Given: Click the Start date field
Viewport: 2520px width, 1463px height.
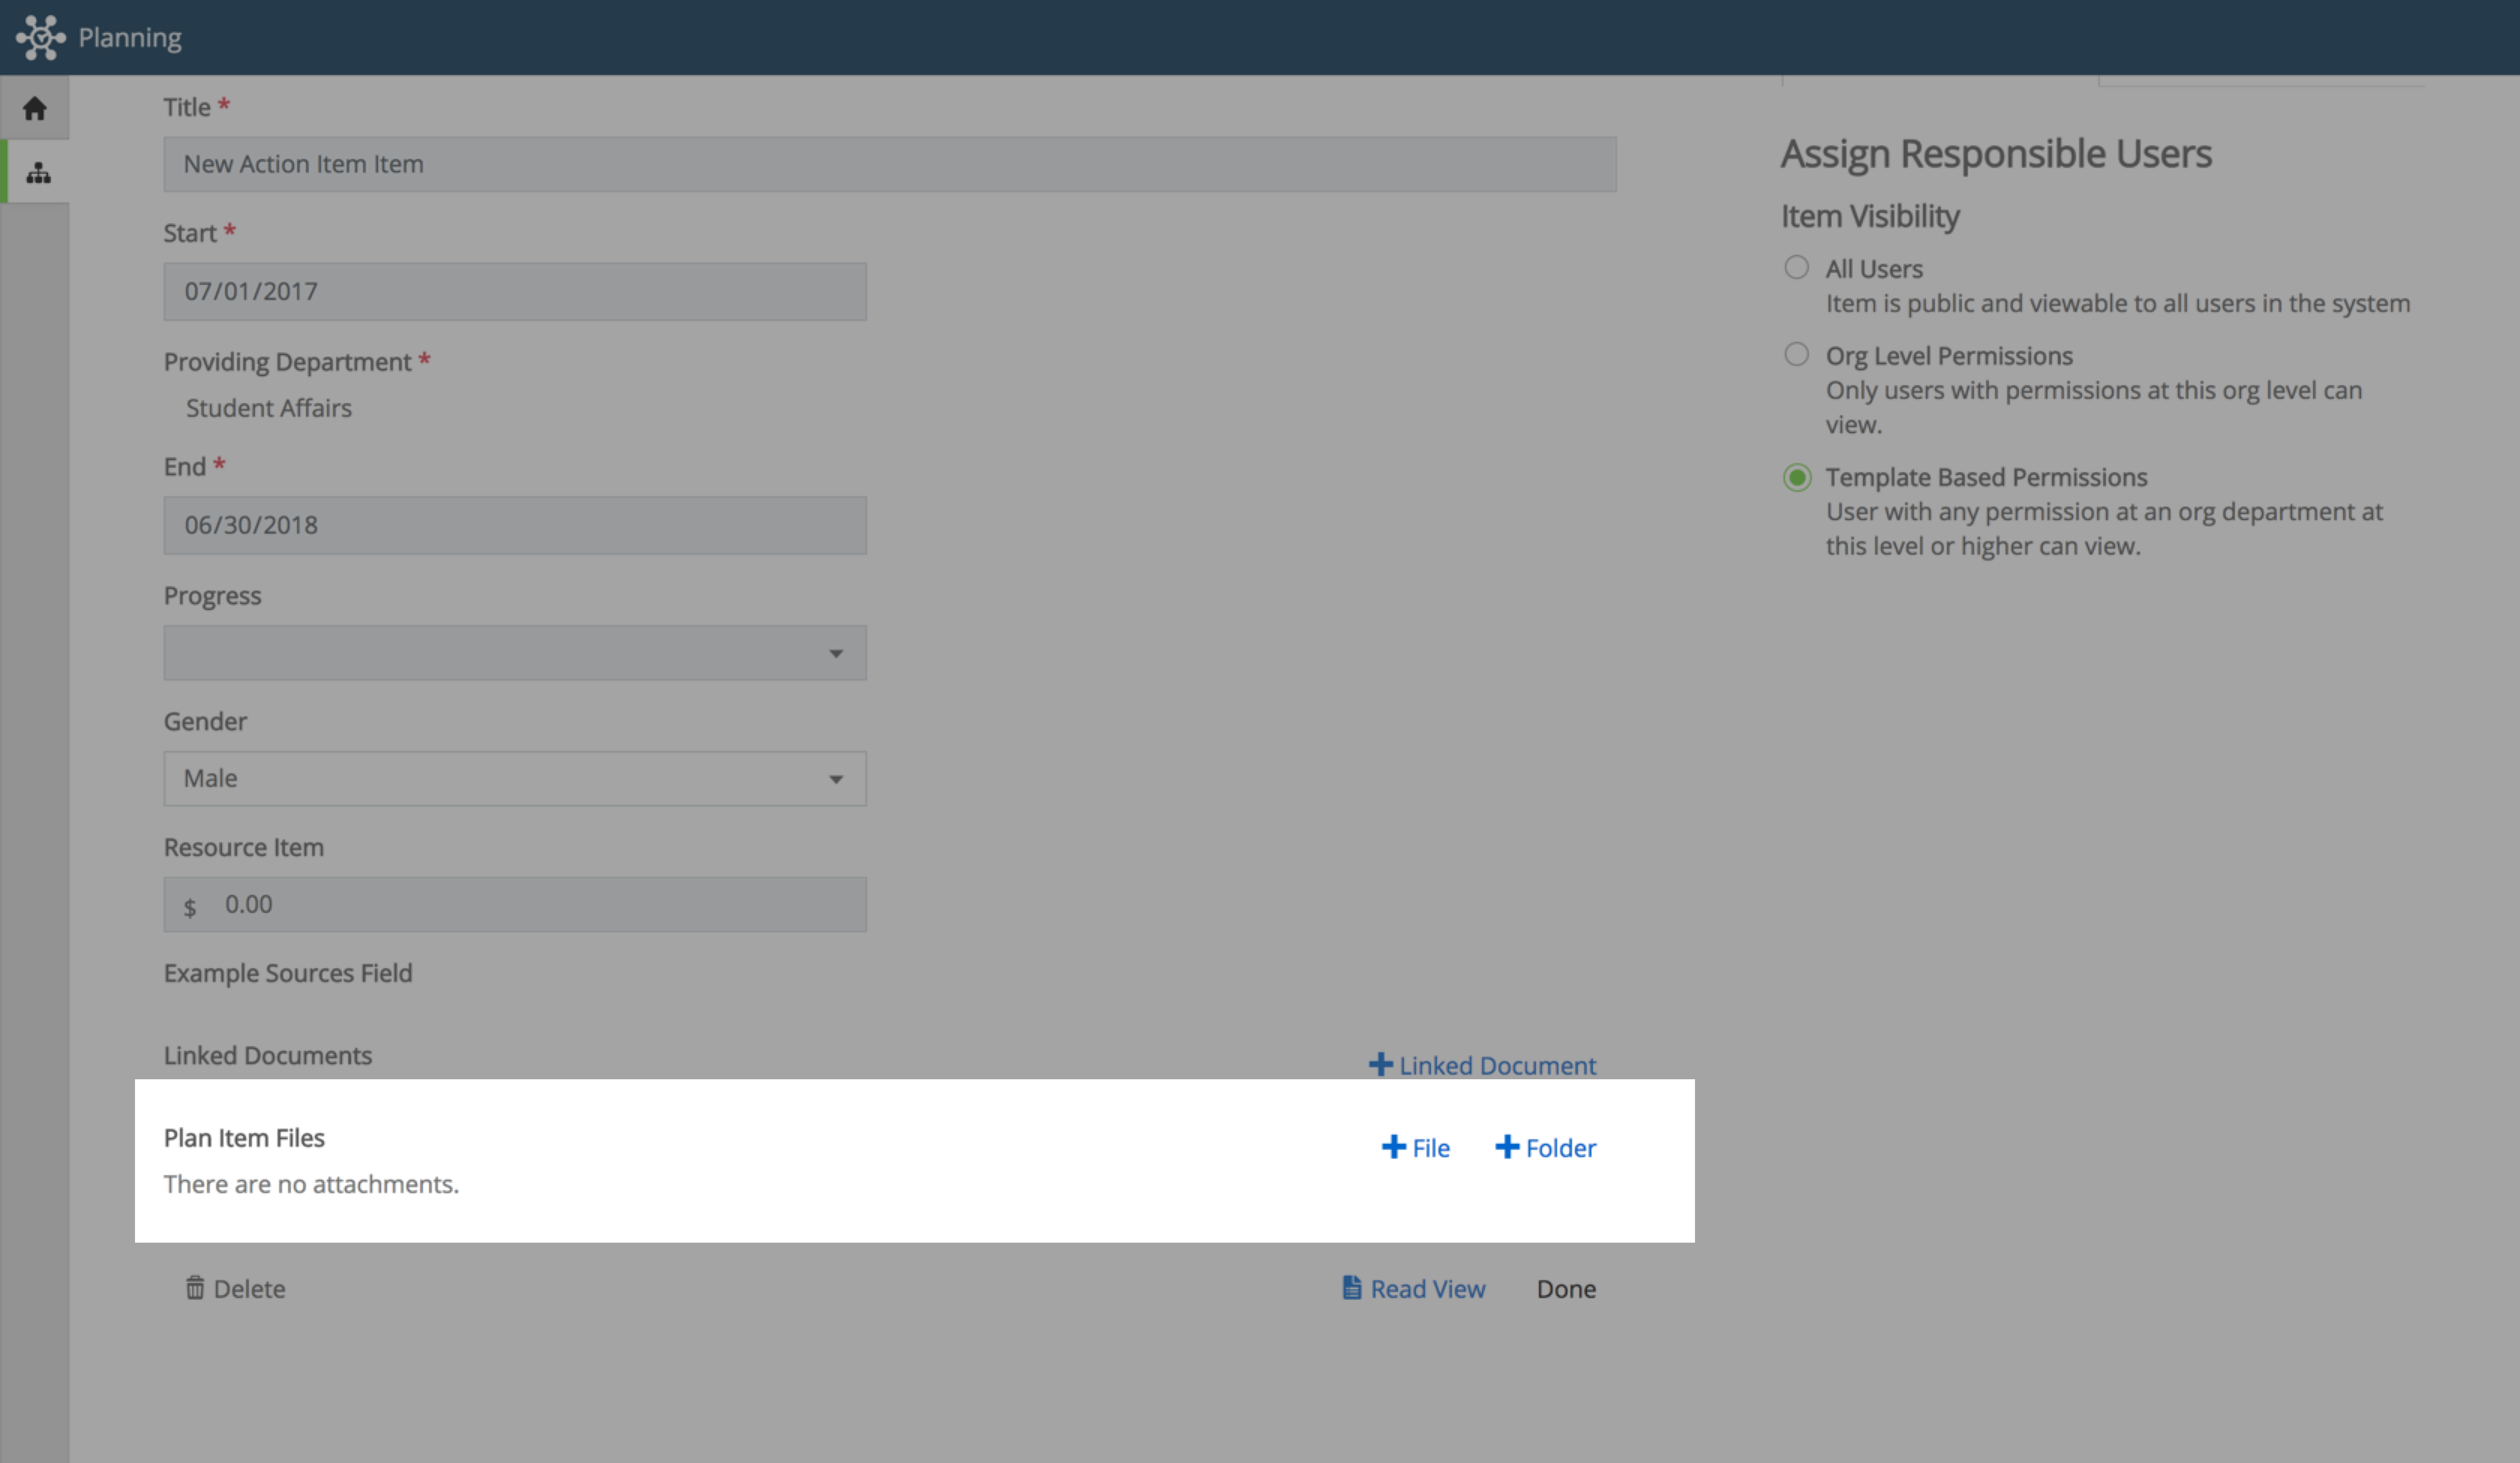Looking at the screenshot, I should coord(515,292).
